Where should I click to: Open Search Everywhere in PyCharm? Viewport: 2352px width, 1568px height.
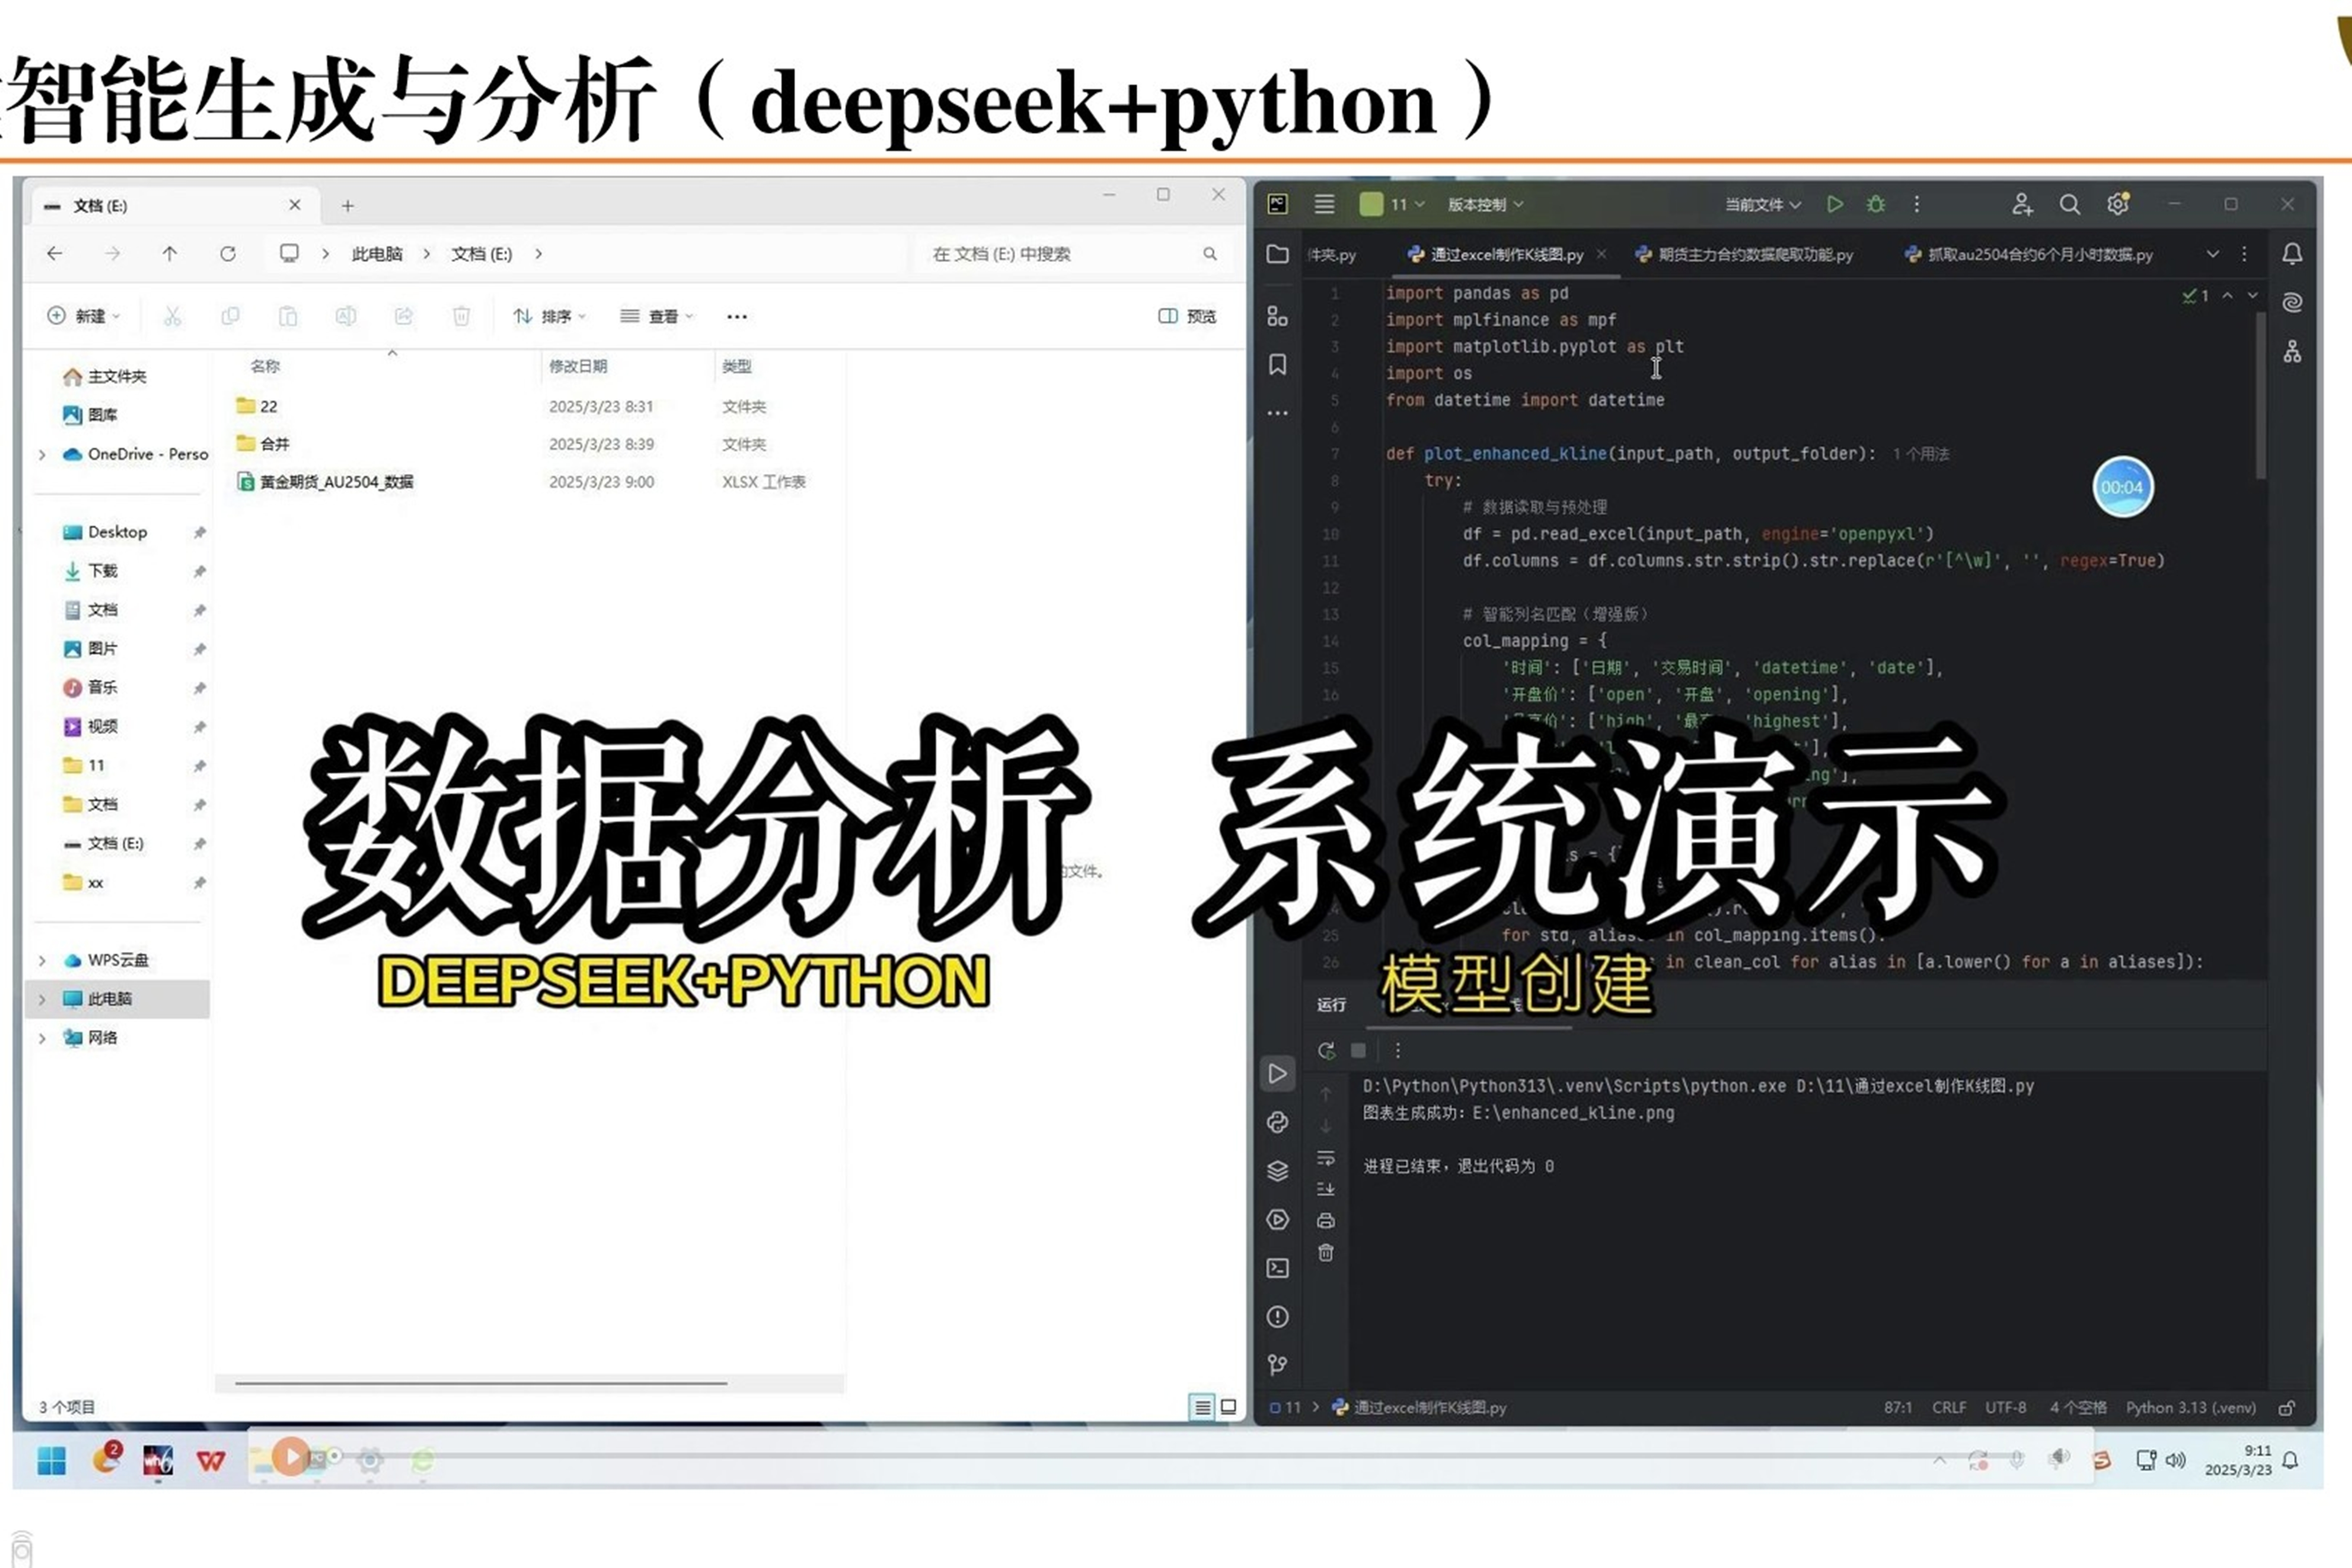point(2070,204)
